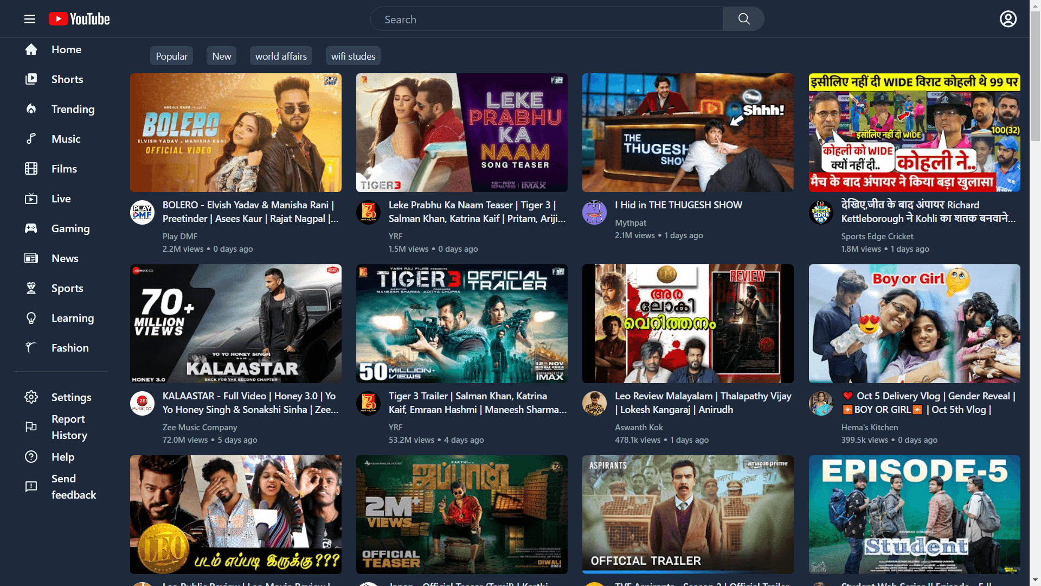Open Play DMF channel avatar
This screenshot has height=586, width=1041.
142,212
